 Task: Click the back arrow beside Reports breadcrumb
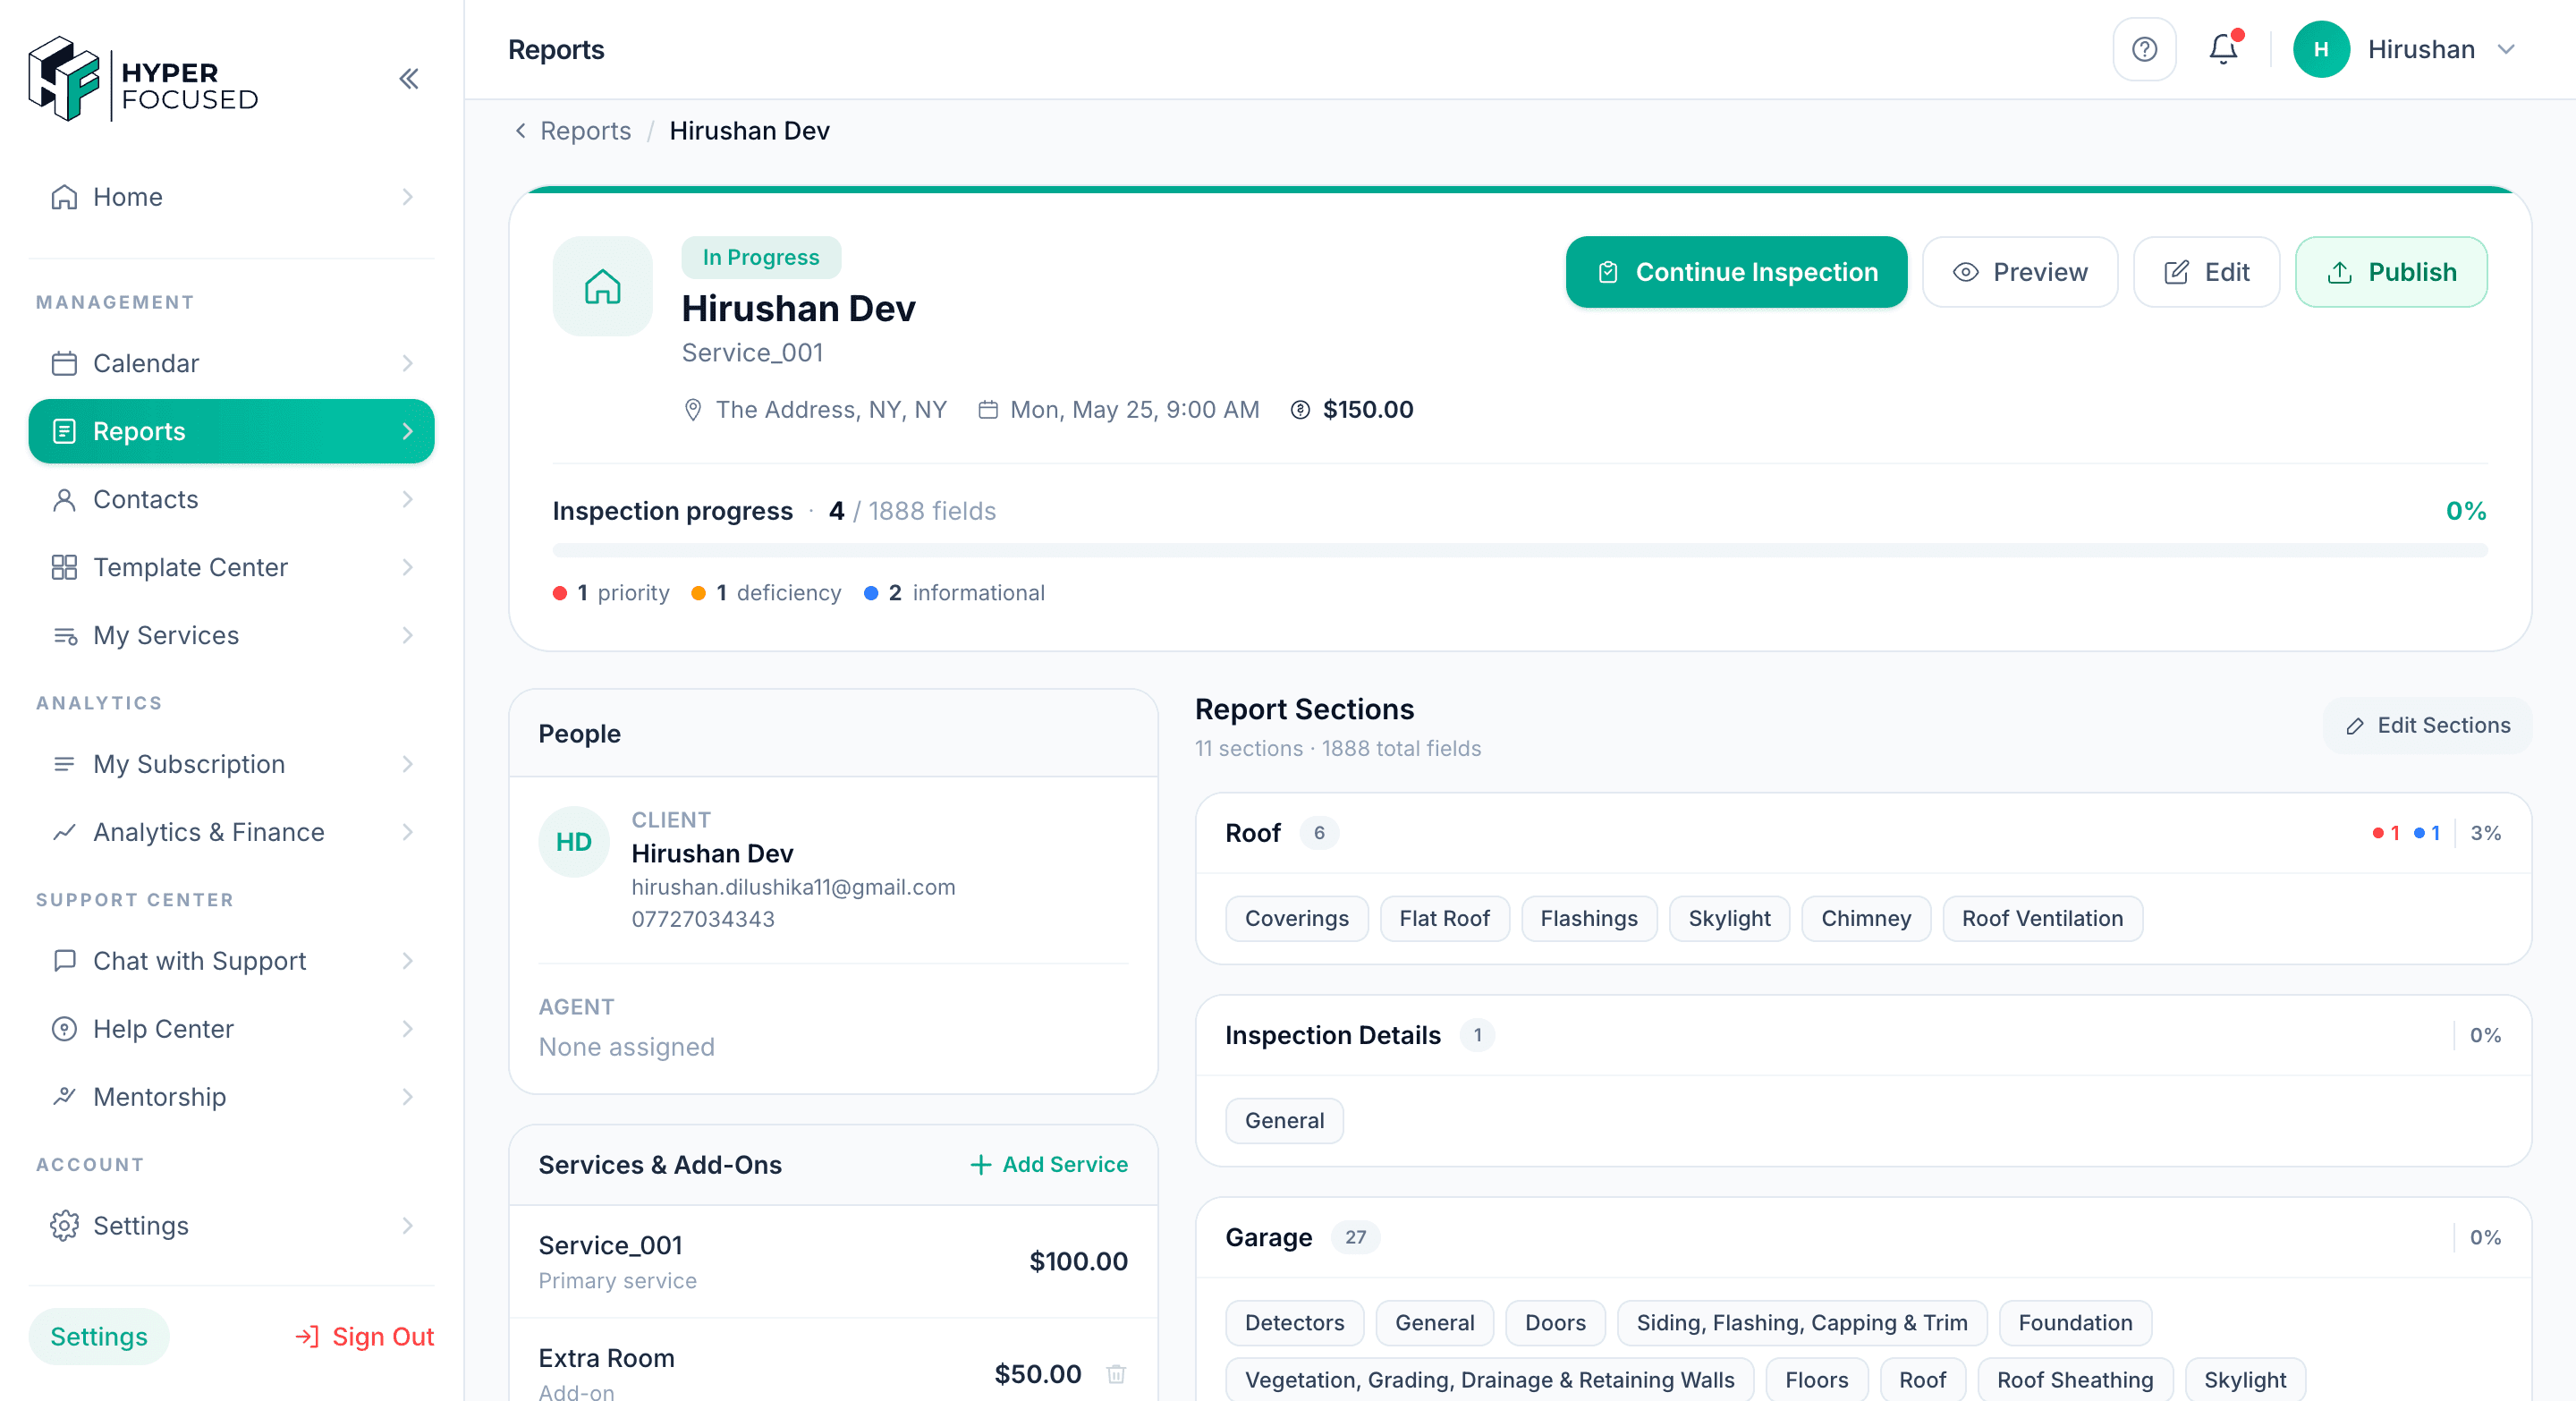click(x=520, y=131)
